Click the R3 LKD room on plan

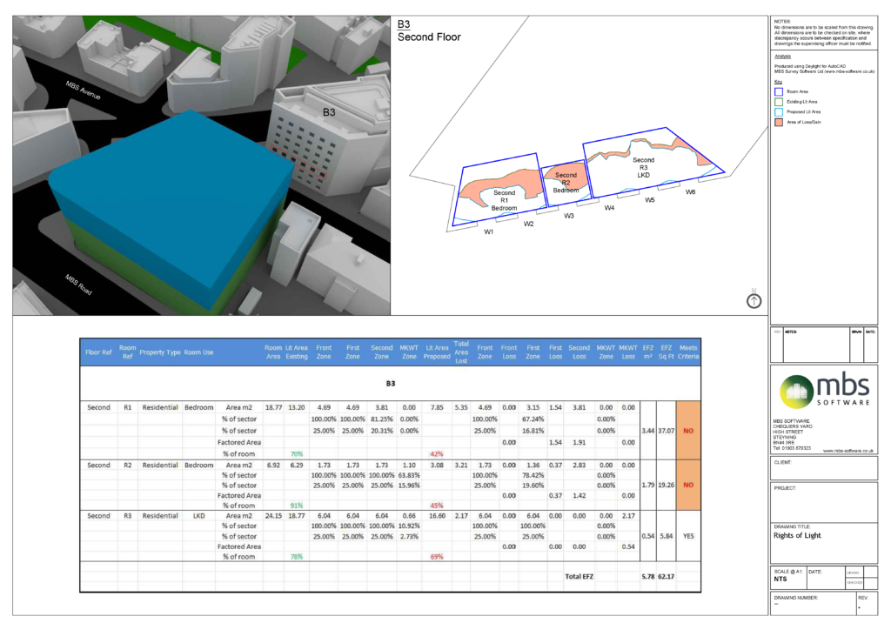click(644, 167)
